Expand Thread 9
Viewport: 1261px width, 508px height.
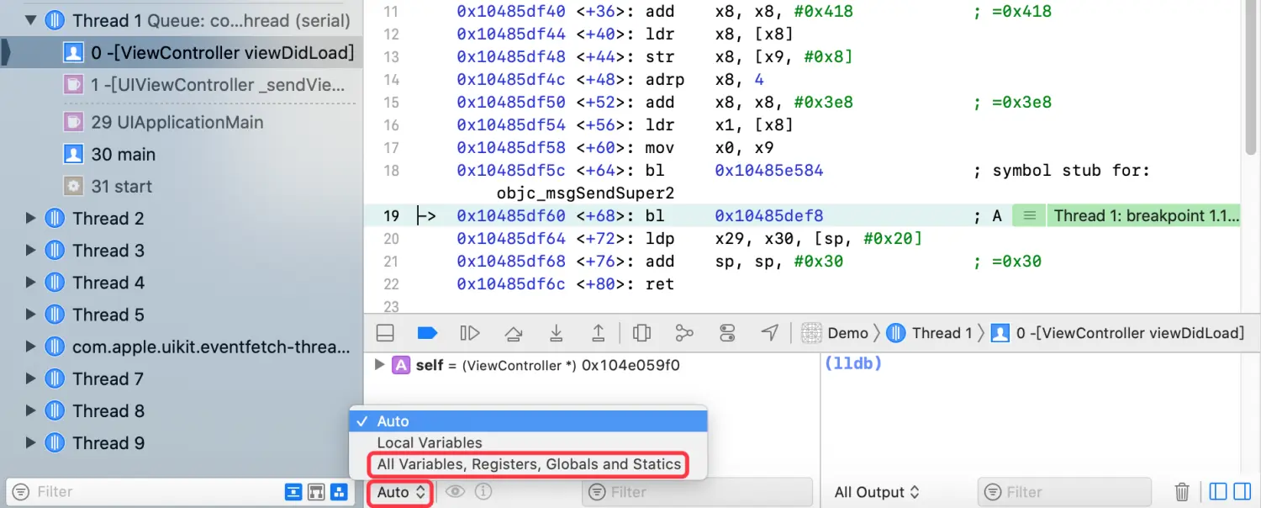[31, 442]
